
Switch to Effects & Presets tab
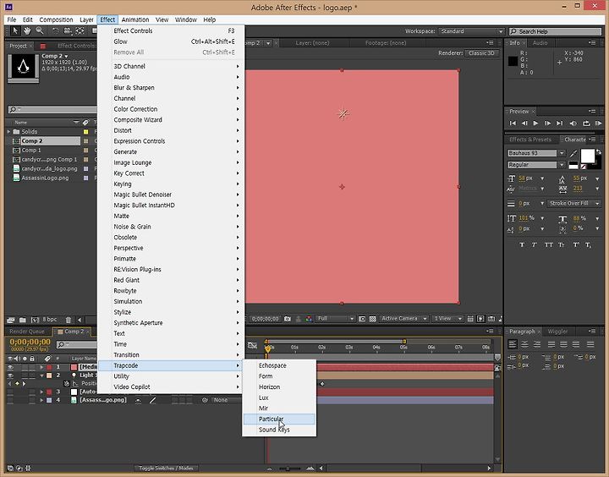(530, 139)
